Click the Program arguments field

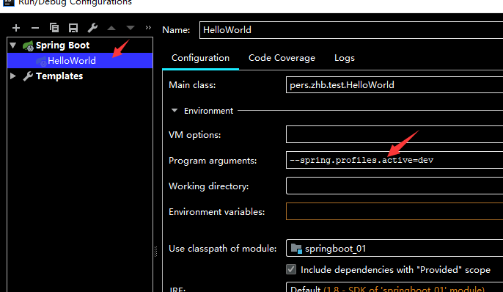tap(394, 160)
